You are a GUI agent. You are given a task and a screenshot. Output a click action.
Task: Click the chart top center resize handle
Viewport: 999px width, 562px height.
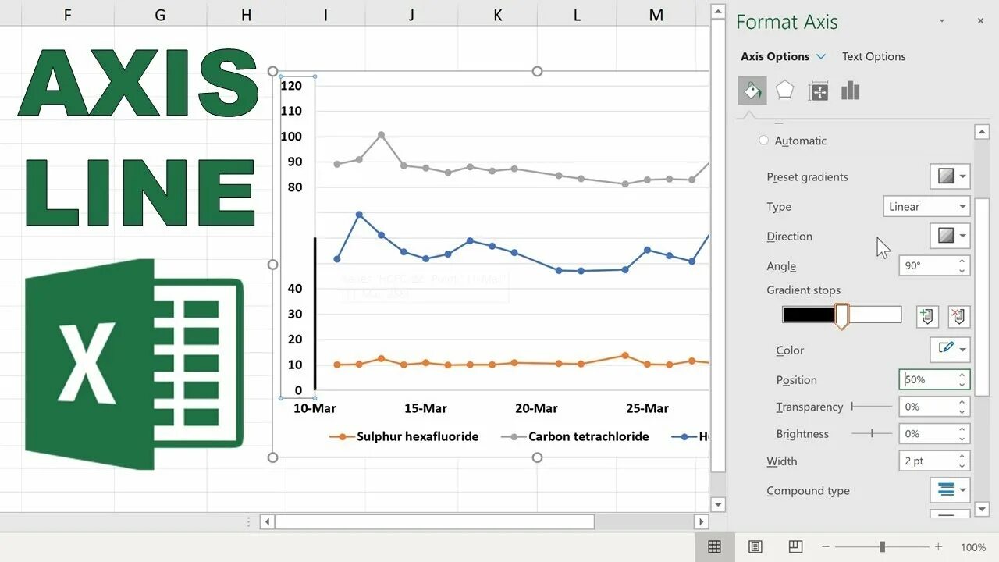pyautogui.click(x=537, y=71)
